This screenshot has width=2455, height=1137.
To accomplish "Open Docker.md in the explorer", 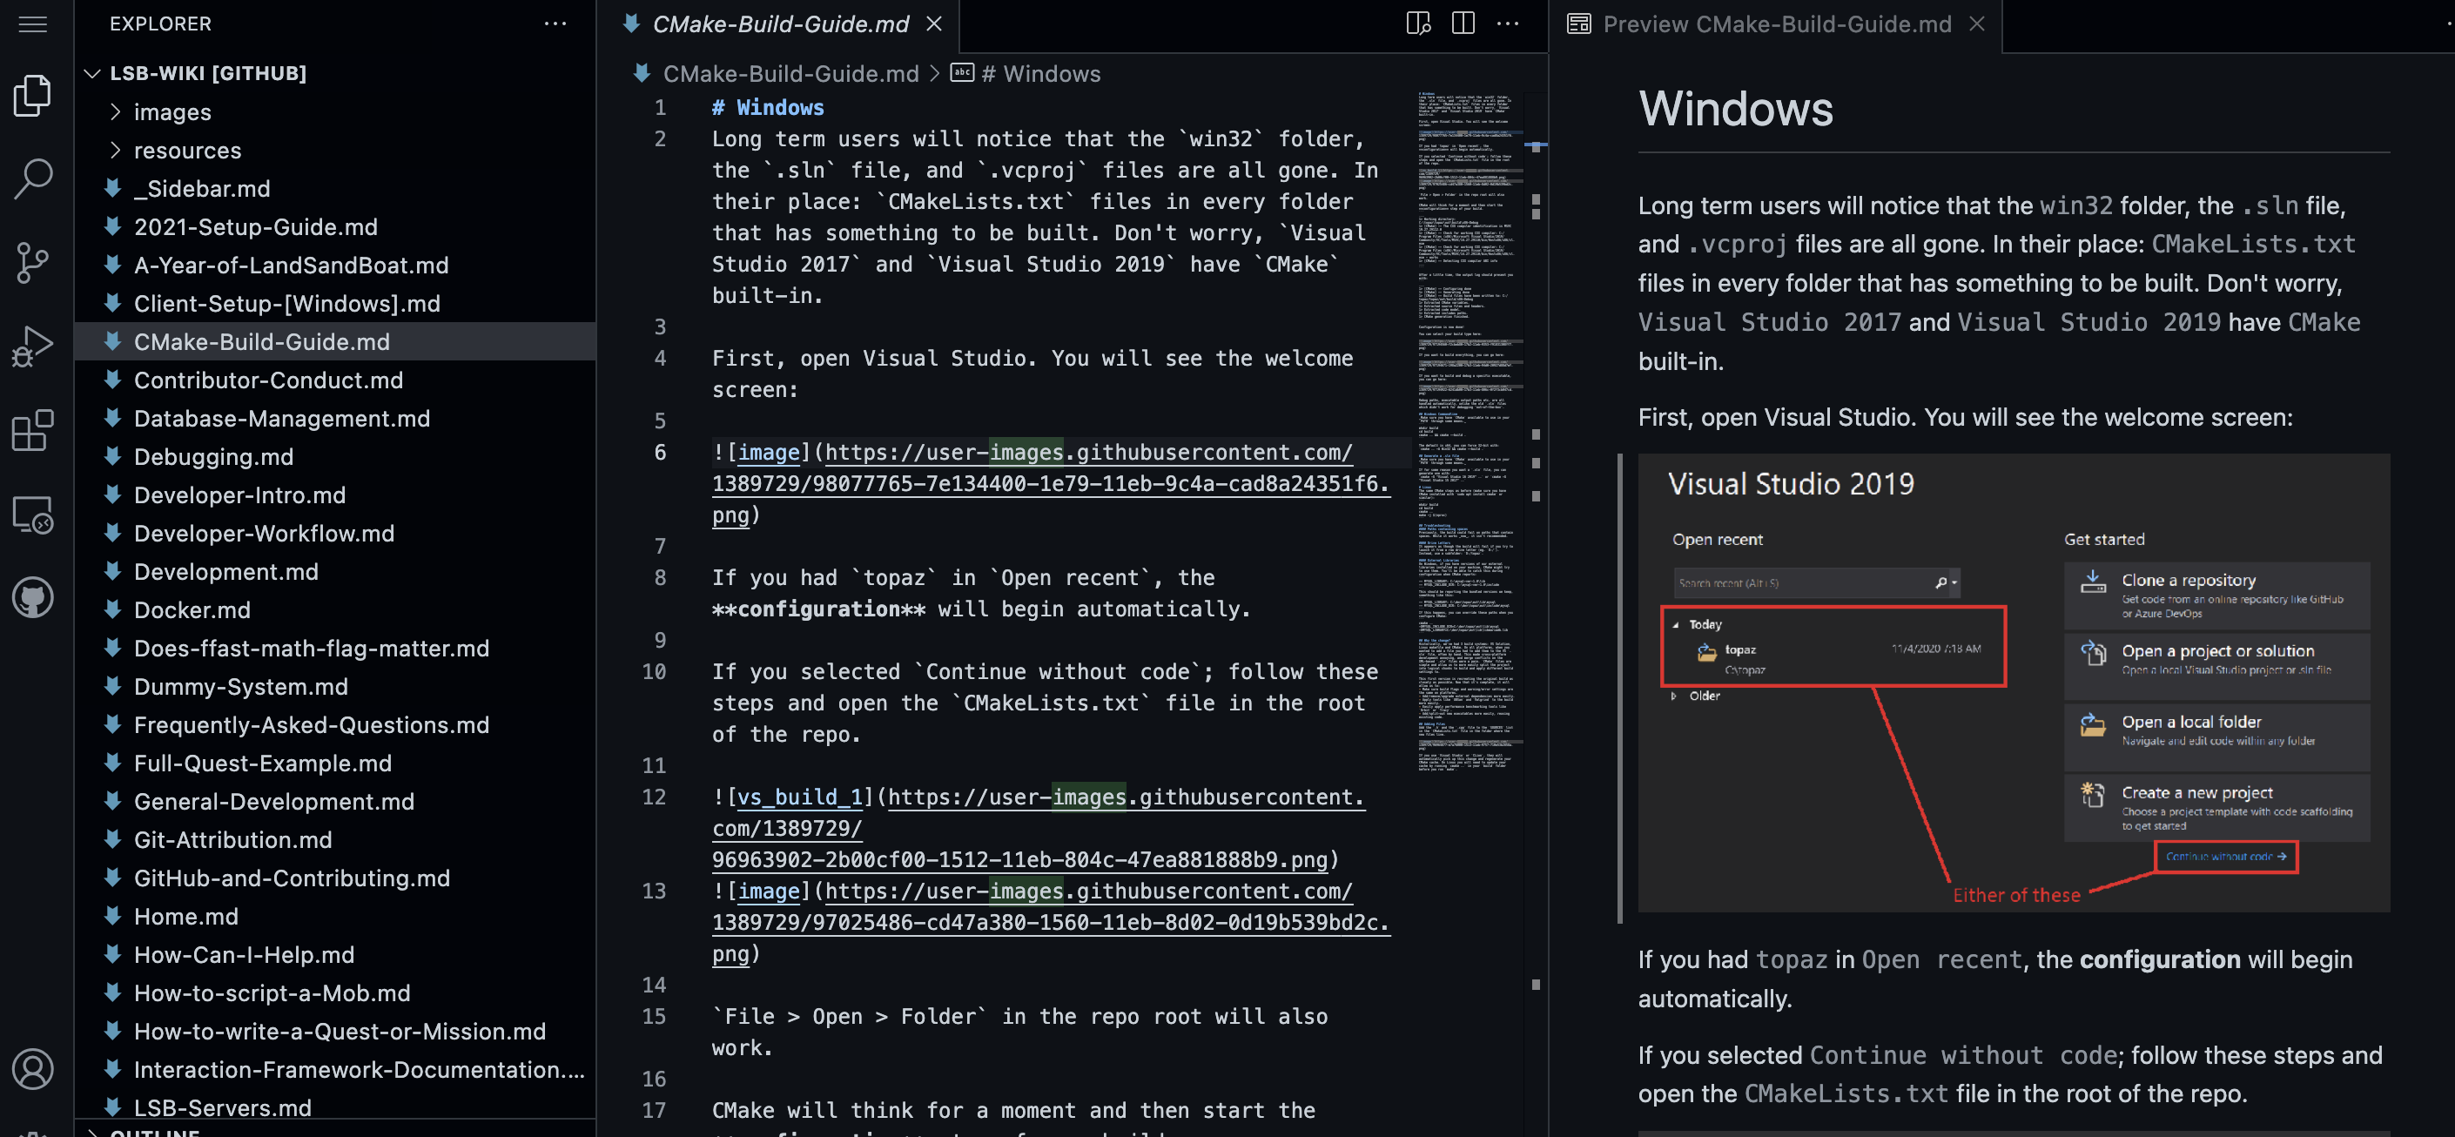I will [x=192, y=610].
